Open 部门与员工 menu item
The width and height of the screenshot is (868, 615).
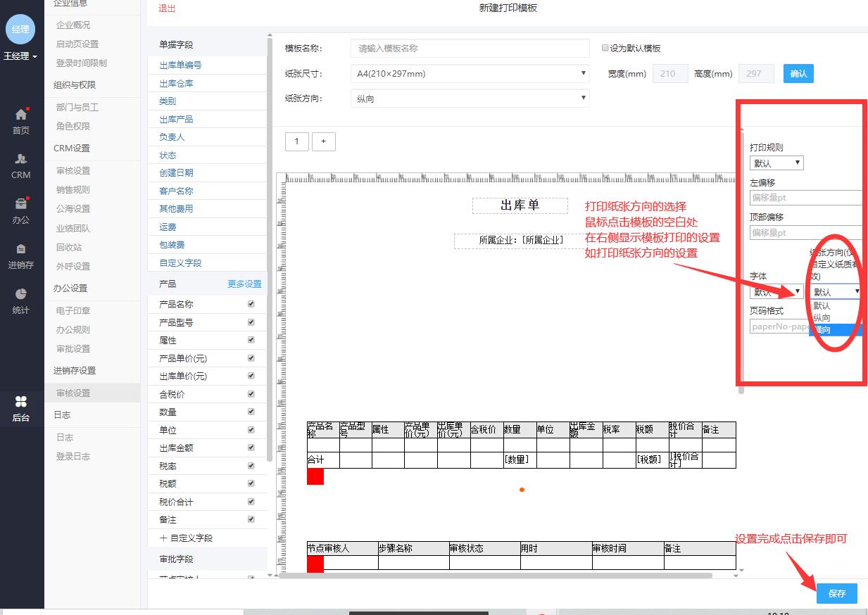click(x=77, y=107)
